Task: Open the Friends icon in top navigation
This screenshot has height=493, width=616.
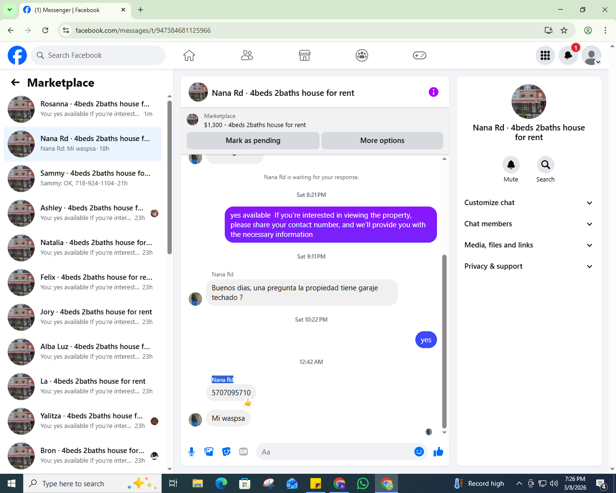Action: [x=247, y=55]
